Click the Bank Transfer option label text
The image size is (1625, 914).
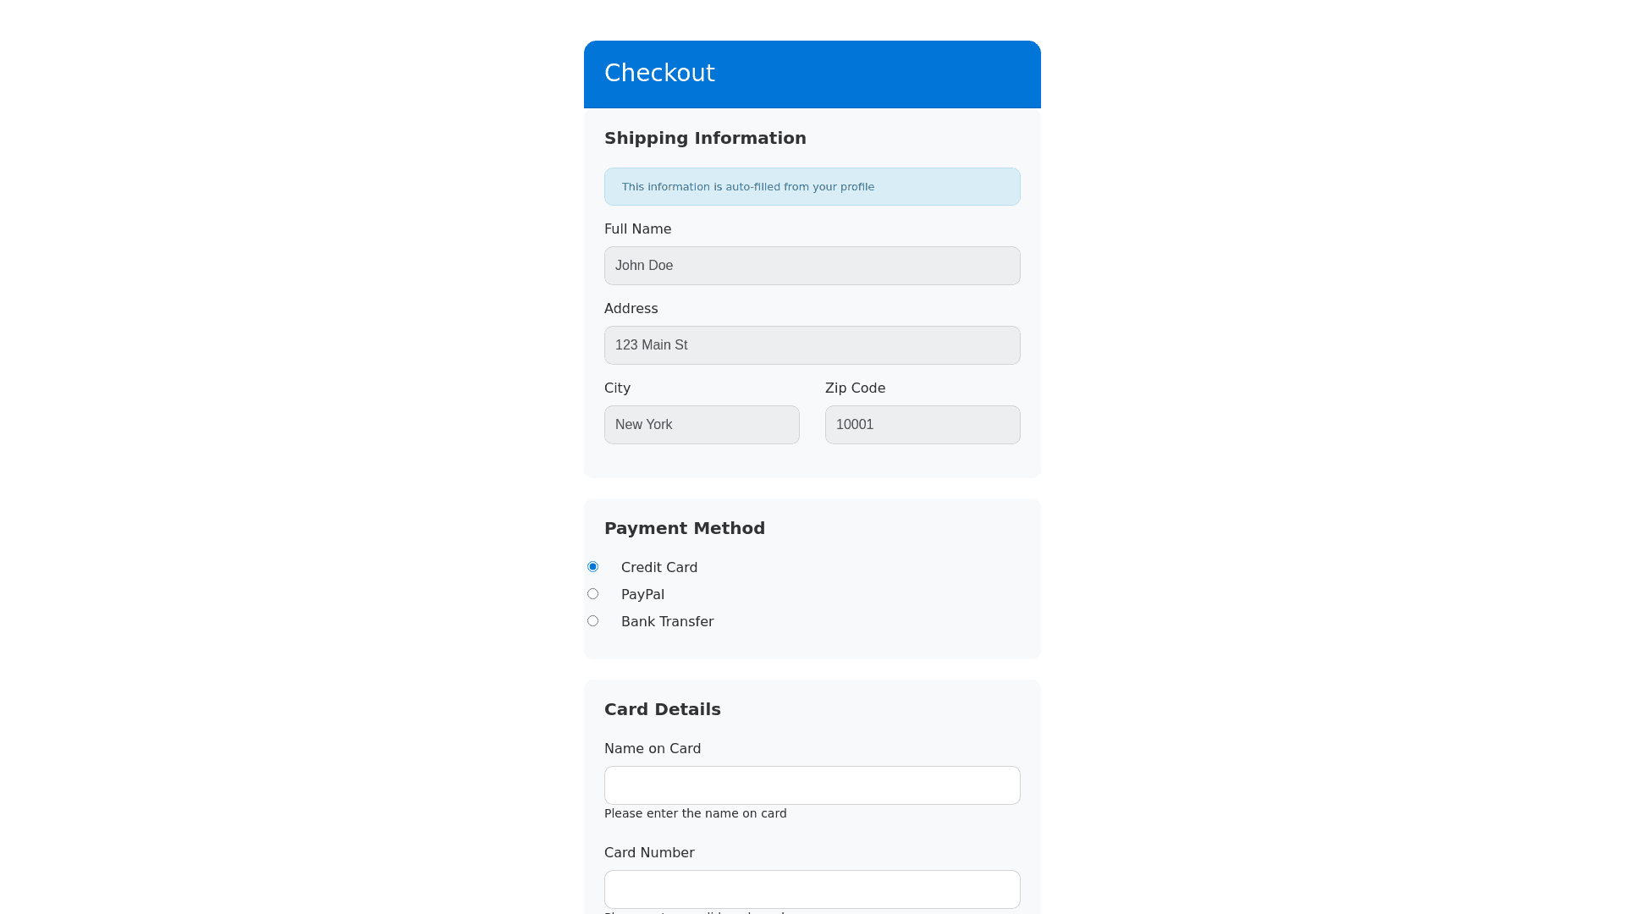coord(667,622)
